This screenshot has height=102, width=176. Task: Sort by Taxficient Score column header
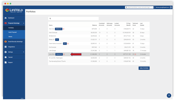tap(135, 24)
